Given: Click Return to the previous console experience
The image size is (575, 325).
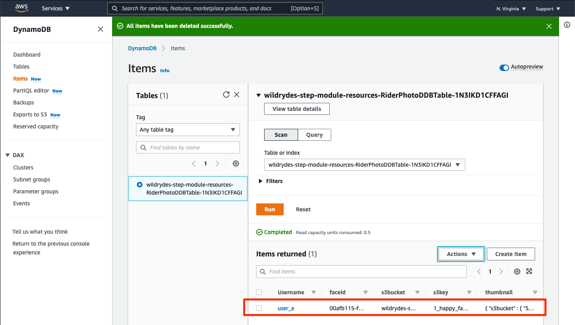Looking at the screenshot, I should [x=51, y=248].
